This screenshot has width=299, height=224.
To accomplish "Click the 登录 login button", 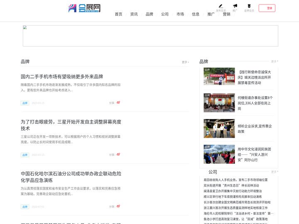I will click(x=267, y=8).
